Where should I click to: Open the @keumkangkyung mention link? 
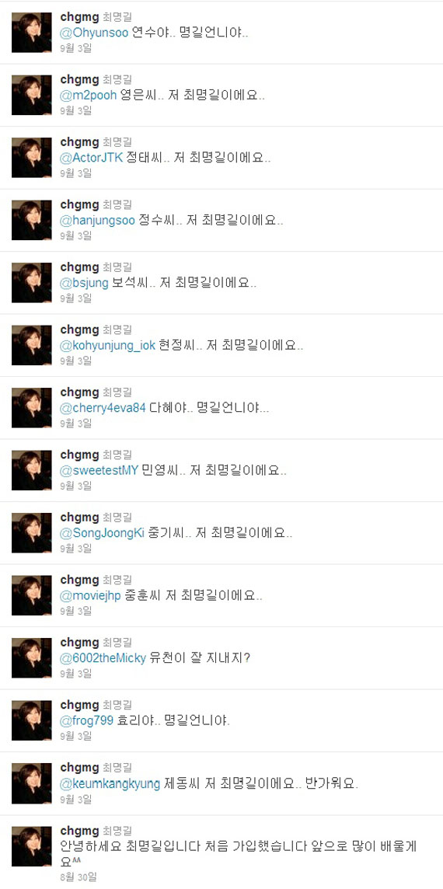(110, 783)
